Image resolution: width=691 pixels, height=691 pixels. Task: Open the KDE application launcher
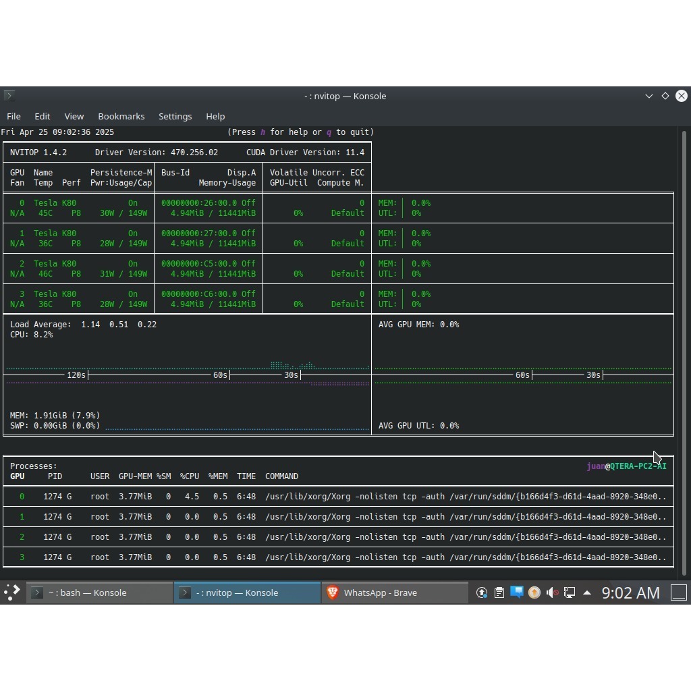click(x=12, y=592)
